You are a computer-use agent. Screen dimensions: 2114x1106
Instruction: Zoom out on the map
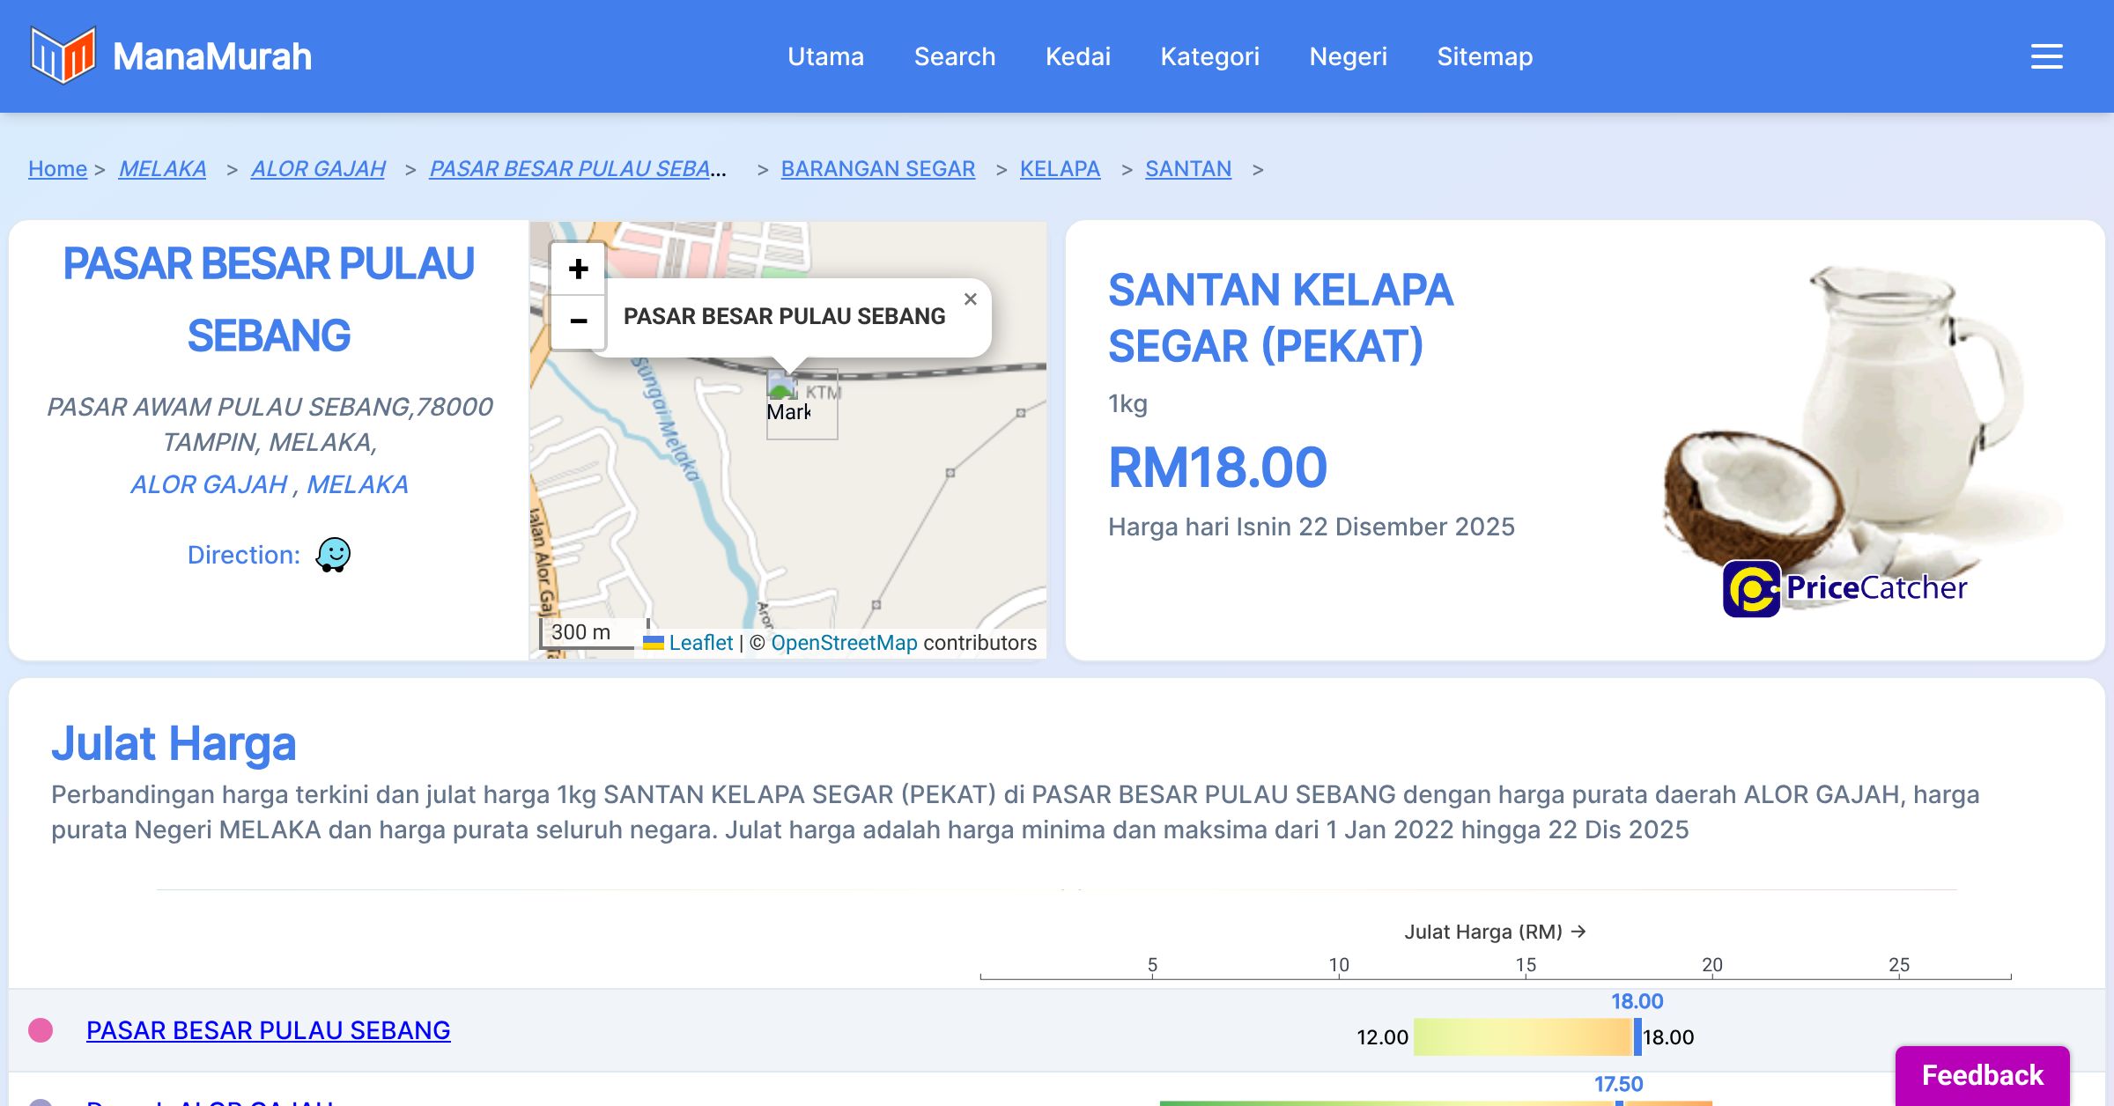pyautogui.click(x=578, y=321)
